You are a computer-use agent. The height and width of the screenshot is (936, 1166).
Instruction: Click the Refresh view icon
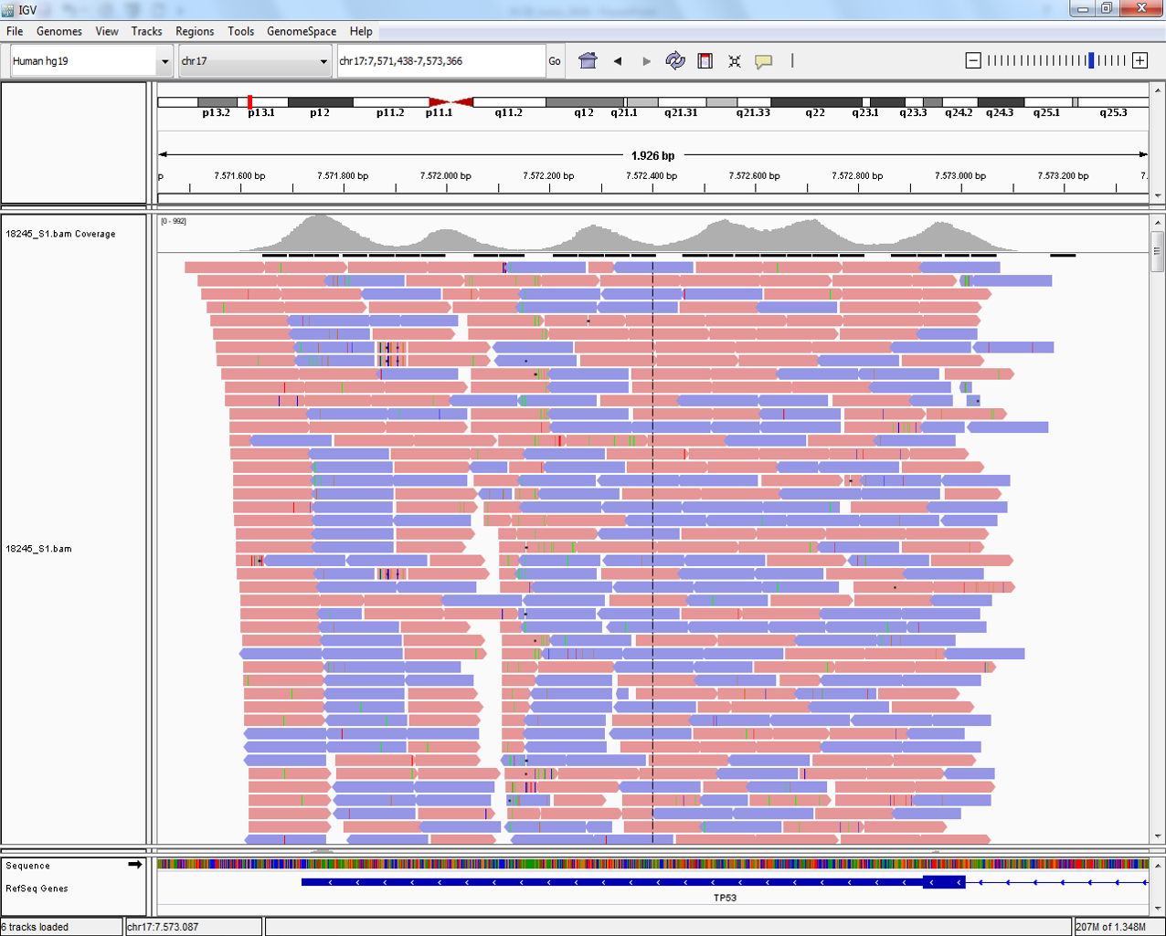[x=675, y=61]
